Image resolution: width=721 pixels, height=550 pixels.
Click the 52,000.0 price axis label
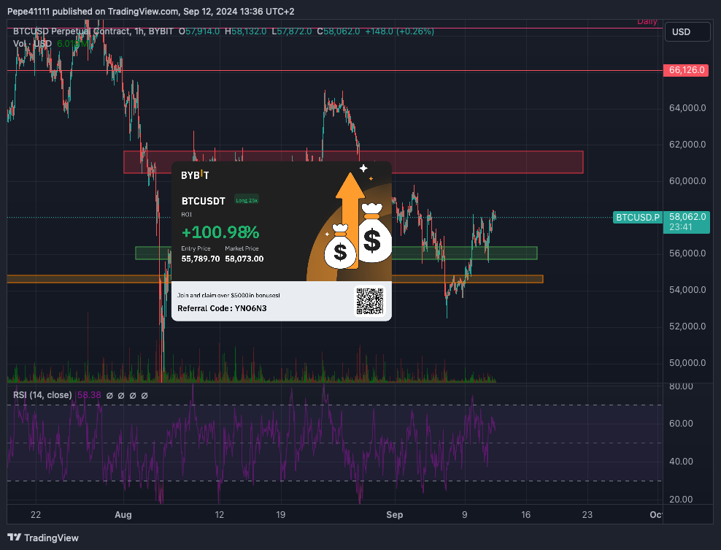687,326
